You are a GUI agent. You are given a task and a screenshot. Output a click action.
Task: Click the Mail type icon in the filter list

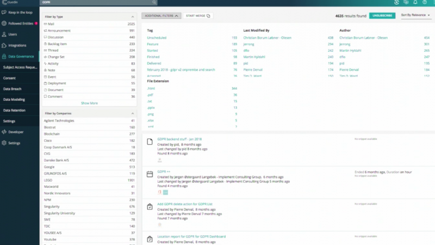(x=45, y=24)
